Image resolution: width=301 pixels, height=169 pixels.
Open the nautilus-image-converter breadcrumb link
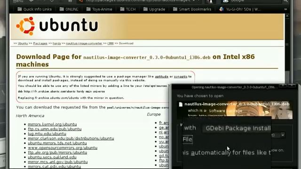84,44
